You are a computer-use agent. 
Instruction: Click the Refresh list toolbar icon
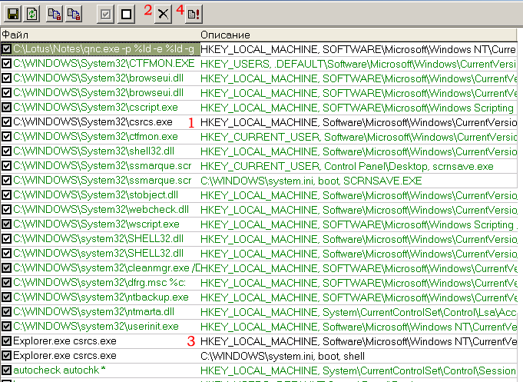point(32,14)
